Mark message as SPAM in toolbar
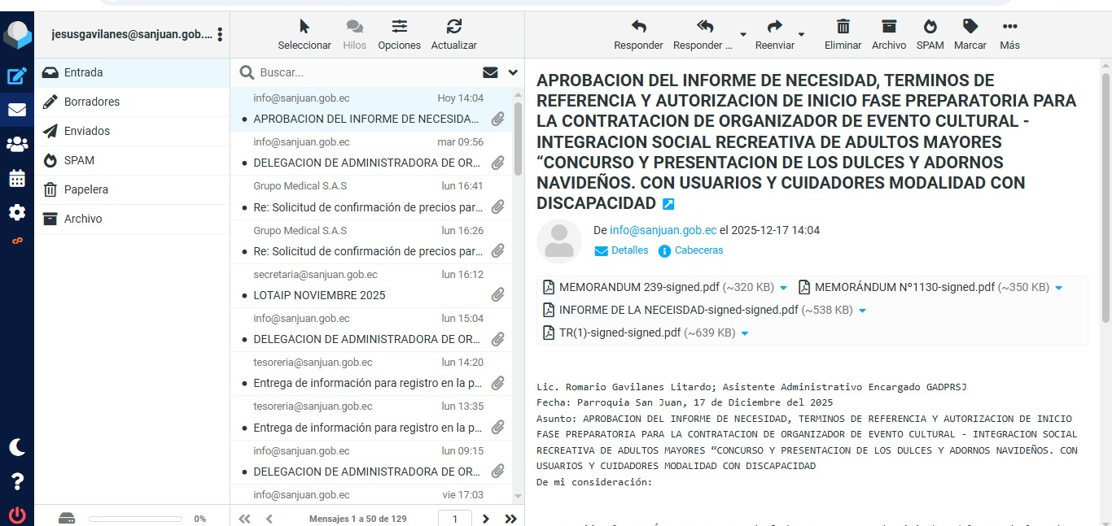The height and width of the screenshot is (526, 1112). tap(930, 34)
